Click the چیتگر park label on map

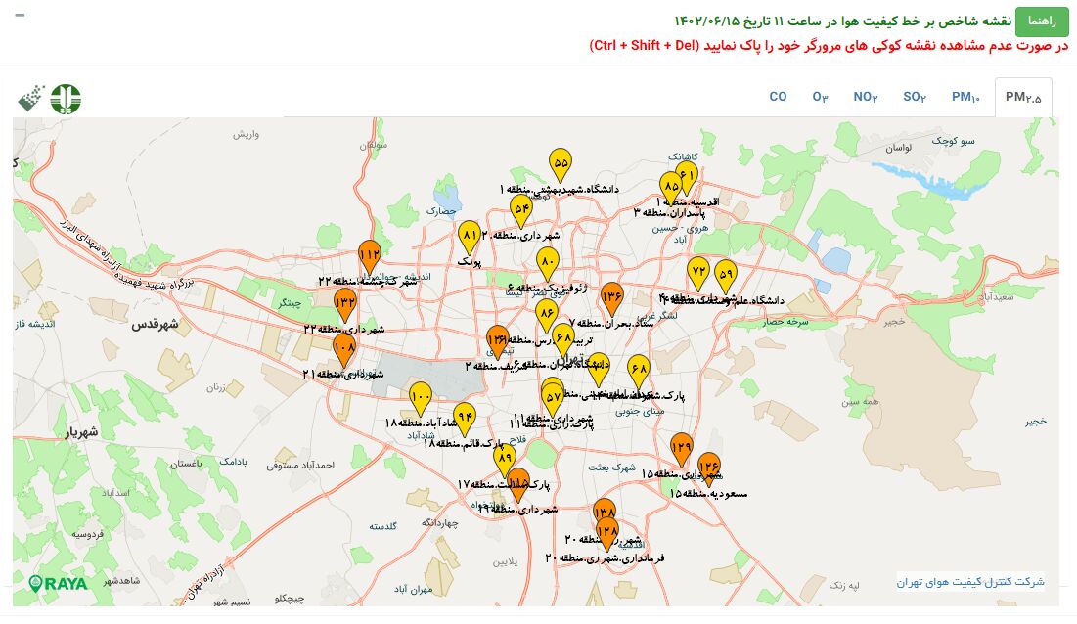coord(290,303)
